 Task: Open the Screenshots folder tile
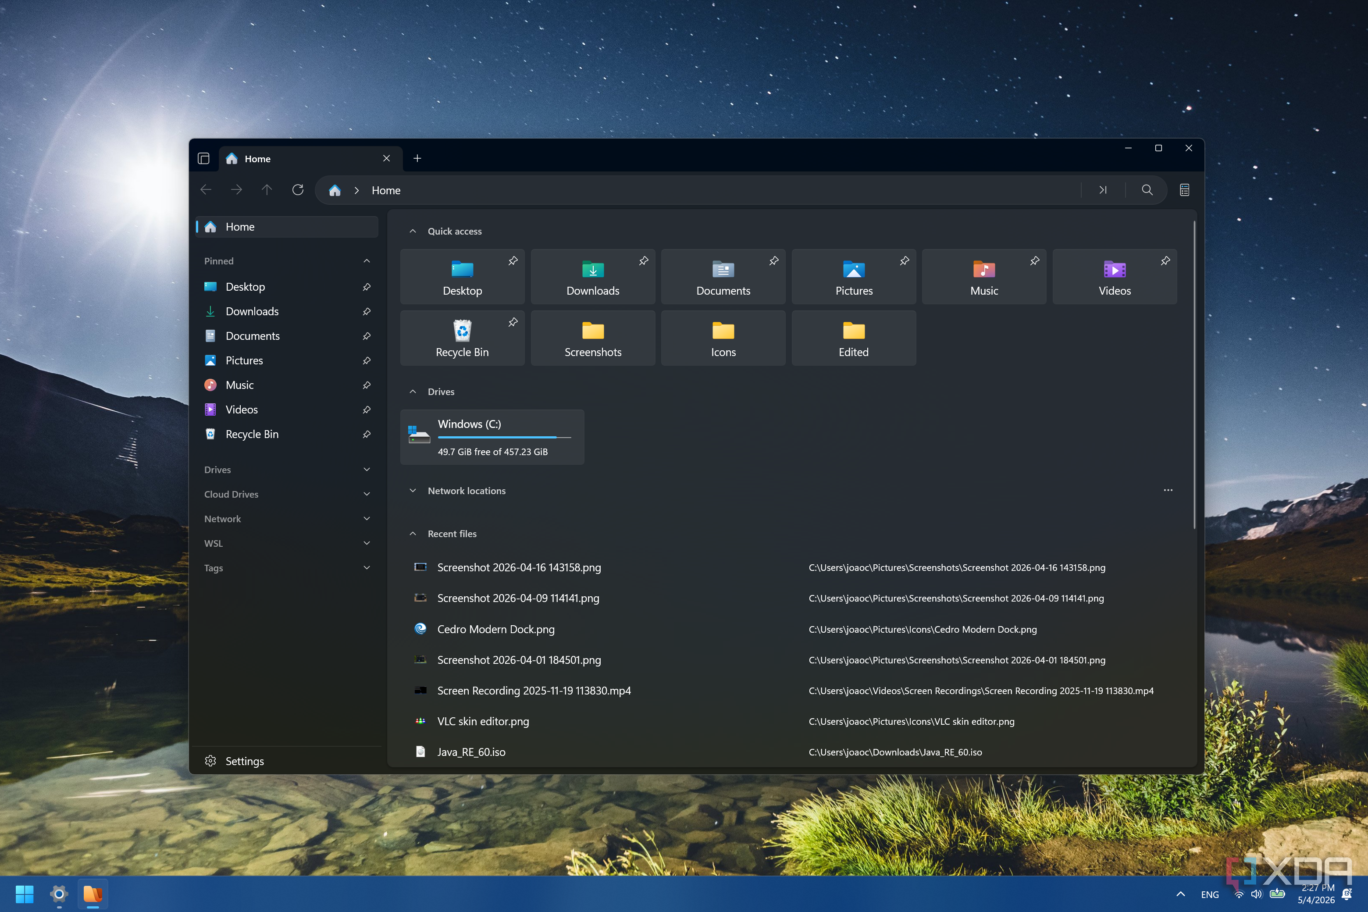pos(593,338)
